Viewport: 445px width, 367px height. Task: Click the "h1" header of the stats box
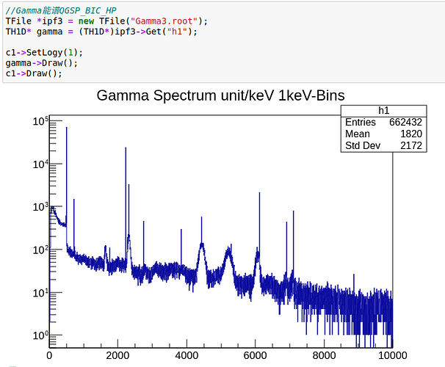pos(383,110)
